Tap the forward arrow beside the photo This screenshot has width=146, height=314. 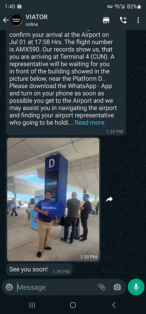click(109, 199)
